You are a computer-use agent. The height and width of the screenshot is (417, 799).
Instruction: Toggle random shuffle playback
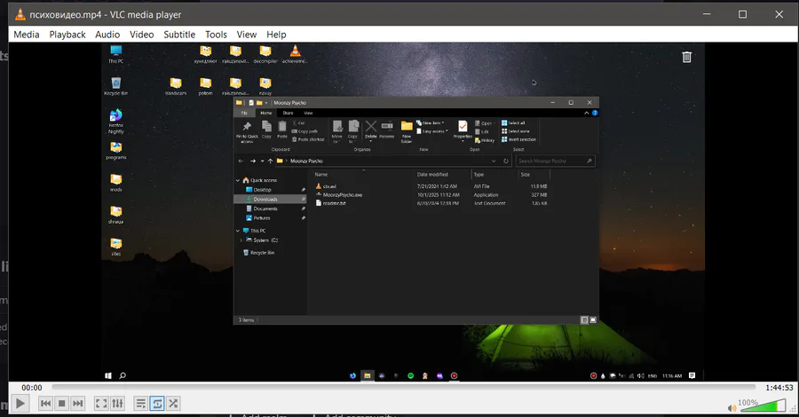pos(173,404)
